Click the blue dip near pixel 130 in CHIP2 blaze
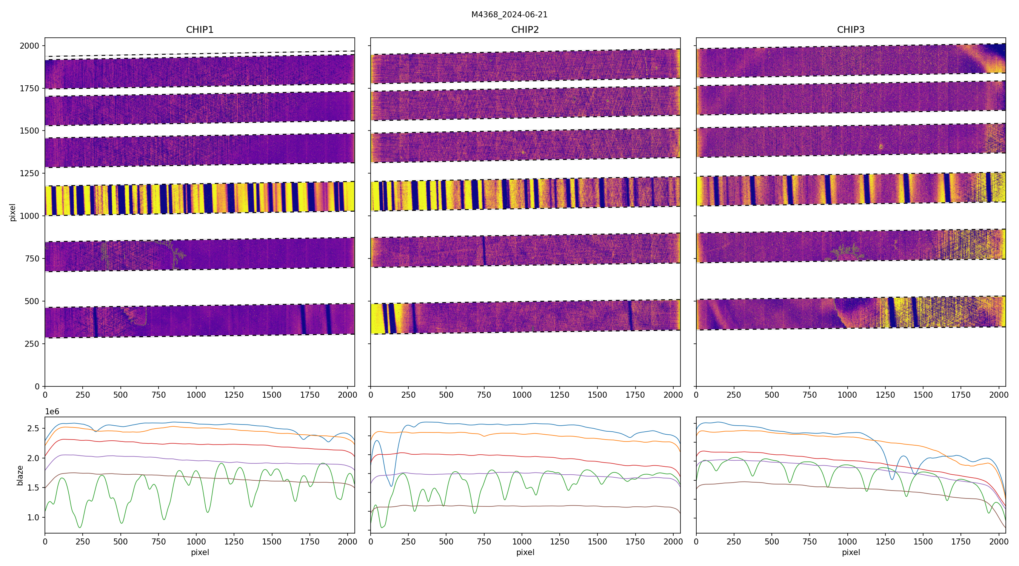 pyautogui.click(x=391, y=485)
